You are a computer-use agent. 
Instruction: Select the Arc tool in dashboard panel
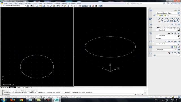pyautogui.click(x=174, y=19)
